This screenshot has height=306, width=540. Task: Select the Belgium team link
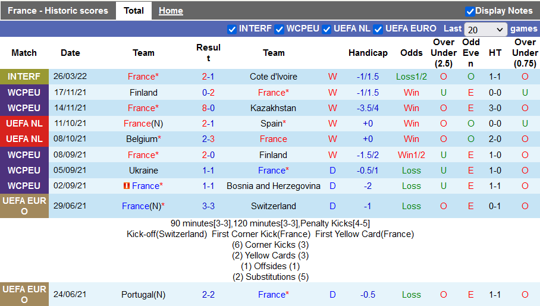[142, 139]
